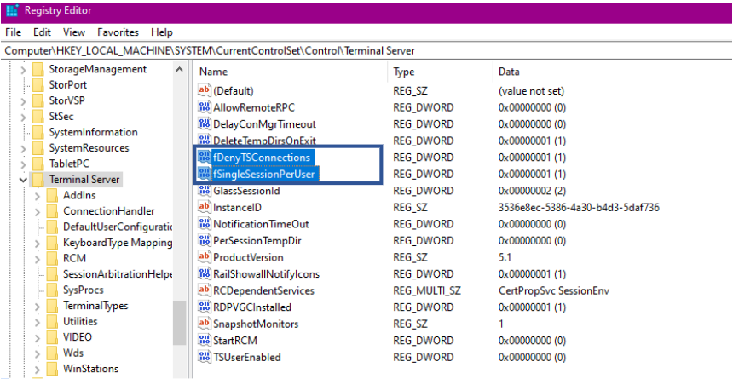The image size is (733, 379).
Task: Click the fDenyTSConnections DWORD icon
Action: tap(205, 158)
